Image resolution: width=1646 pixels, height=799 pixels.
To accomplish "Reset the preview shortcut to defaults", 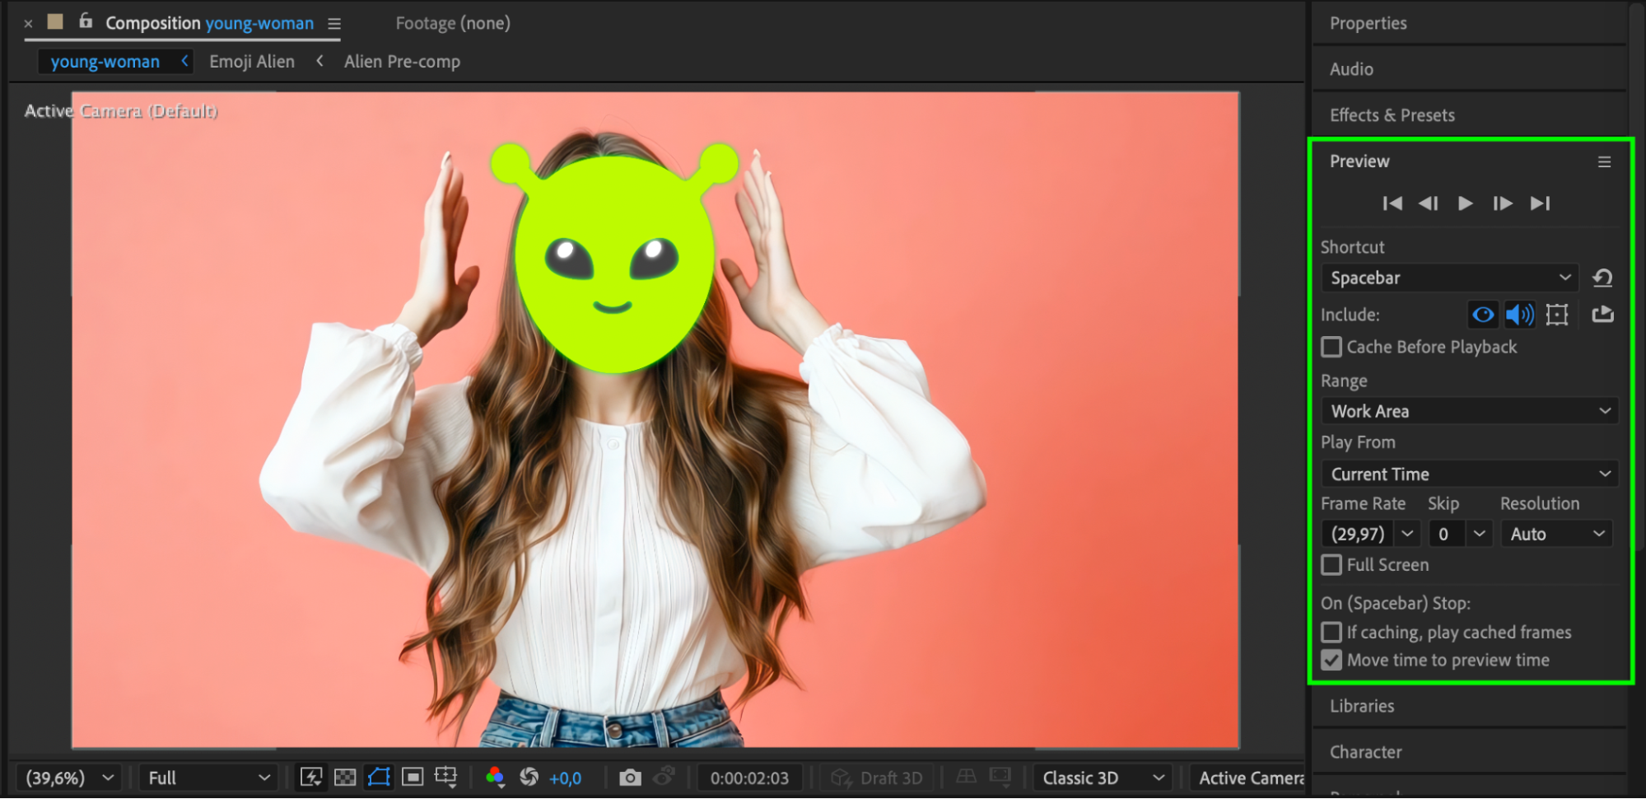I will click(x=1602, y=278).
